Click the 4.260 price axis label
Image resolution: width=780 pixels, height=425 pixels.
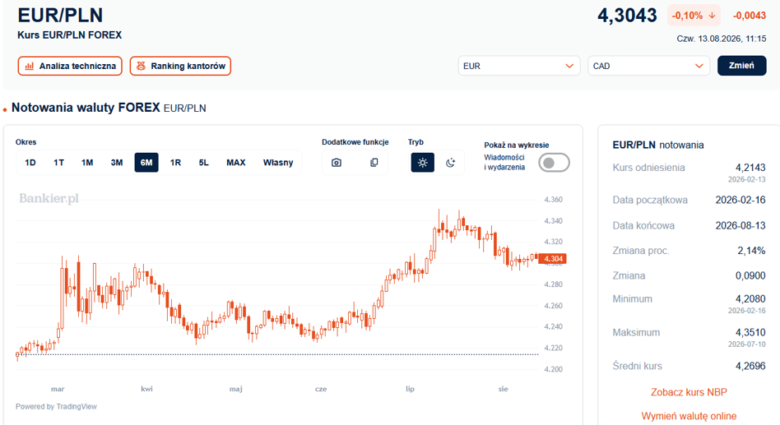(553, 306)
